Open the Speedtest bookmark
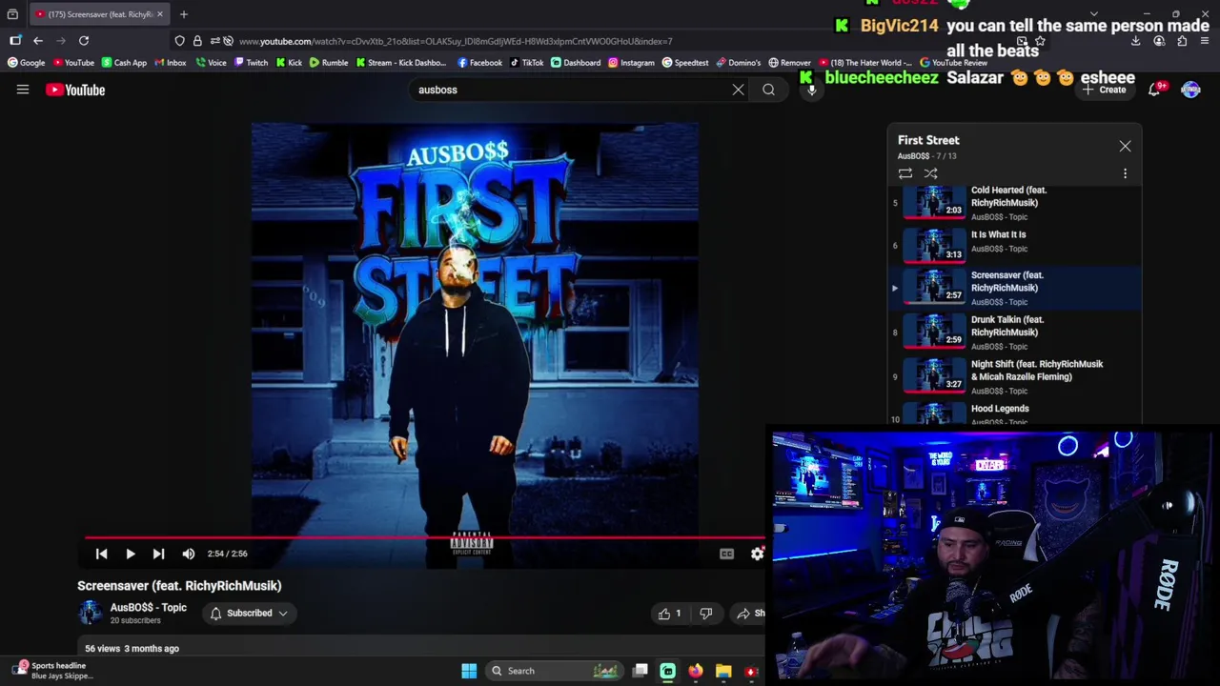This screenshot has height=686, width=1220. pyautogui.click(x=685, y=63)
